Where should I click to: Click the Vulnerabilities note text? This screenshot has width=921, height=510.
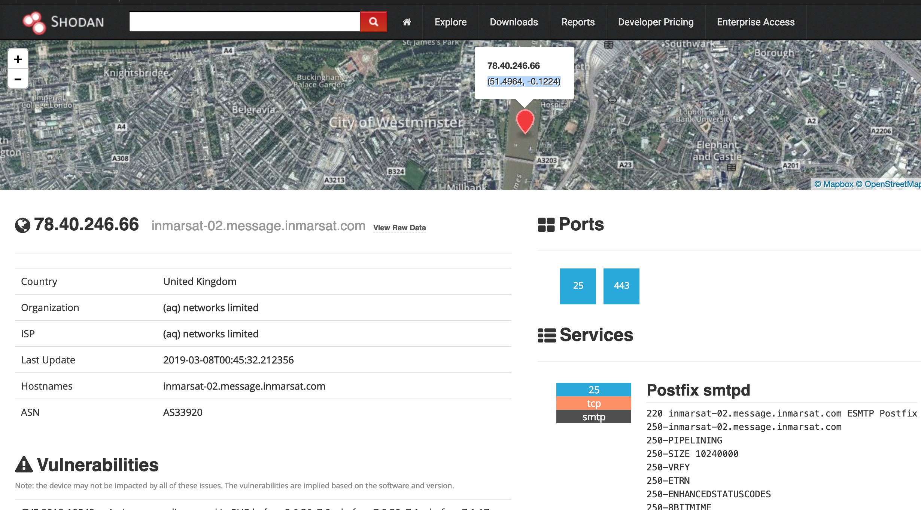click(234, 485)
